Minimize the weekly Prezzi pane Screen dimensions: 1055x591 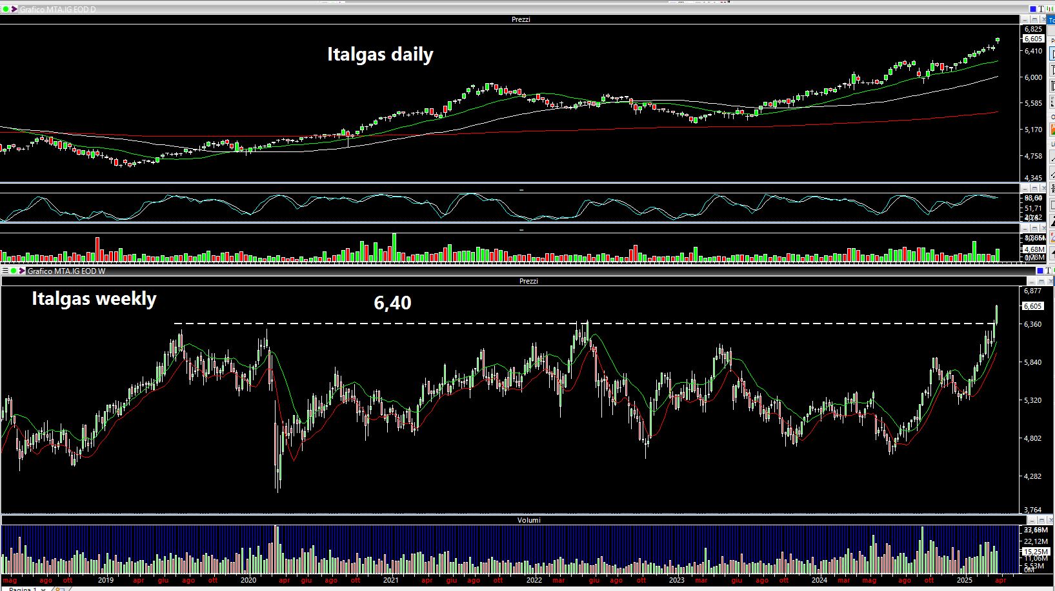[1032, 281]
